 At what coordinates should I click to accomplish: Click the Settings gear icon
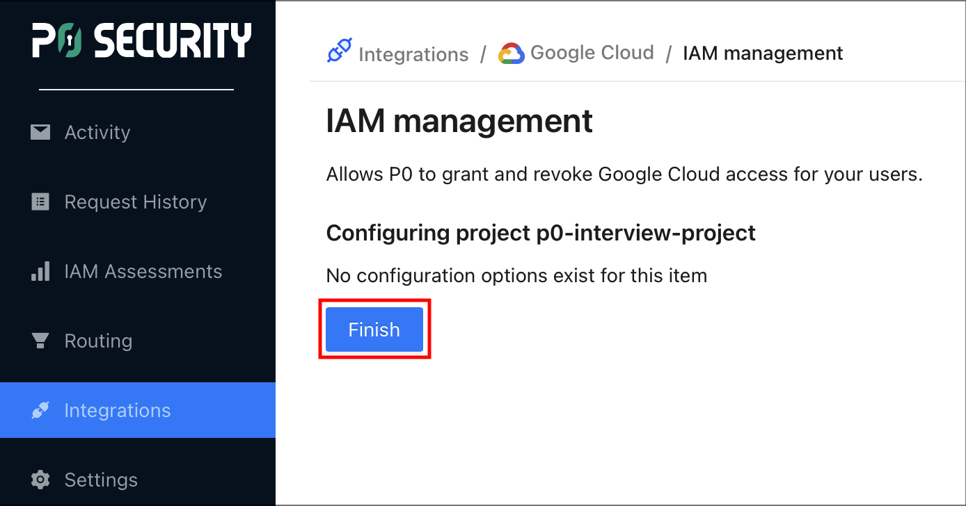point(40,480)
